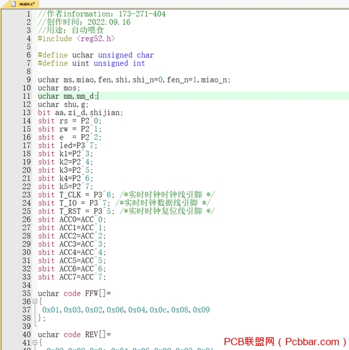The height and width of the screenshot is (350, 349).
Task: Click the date comment '2022.09.16' on line 2
Action: coord(109,22)
